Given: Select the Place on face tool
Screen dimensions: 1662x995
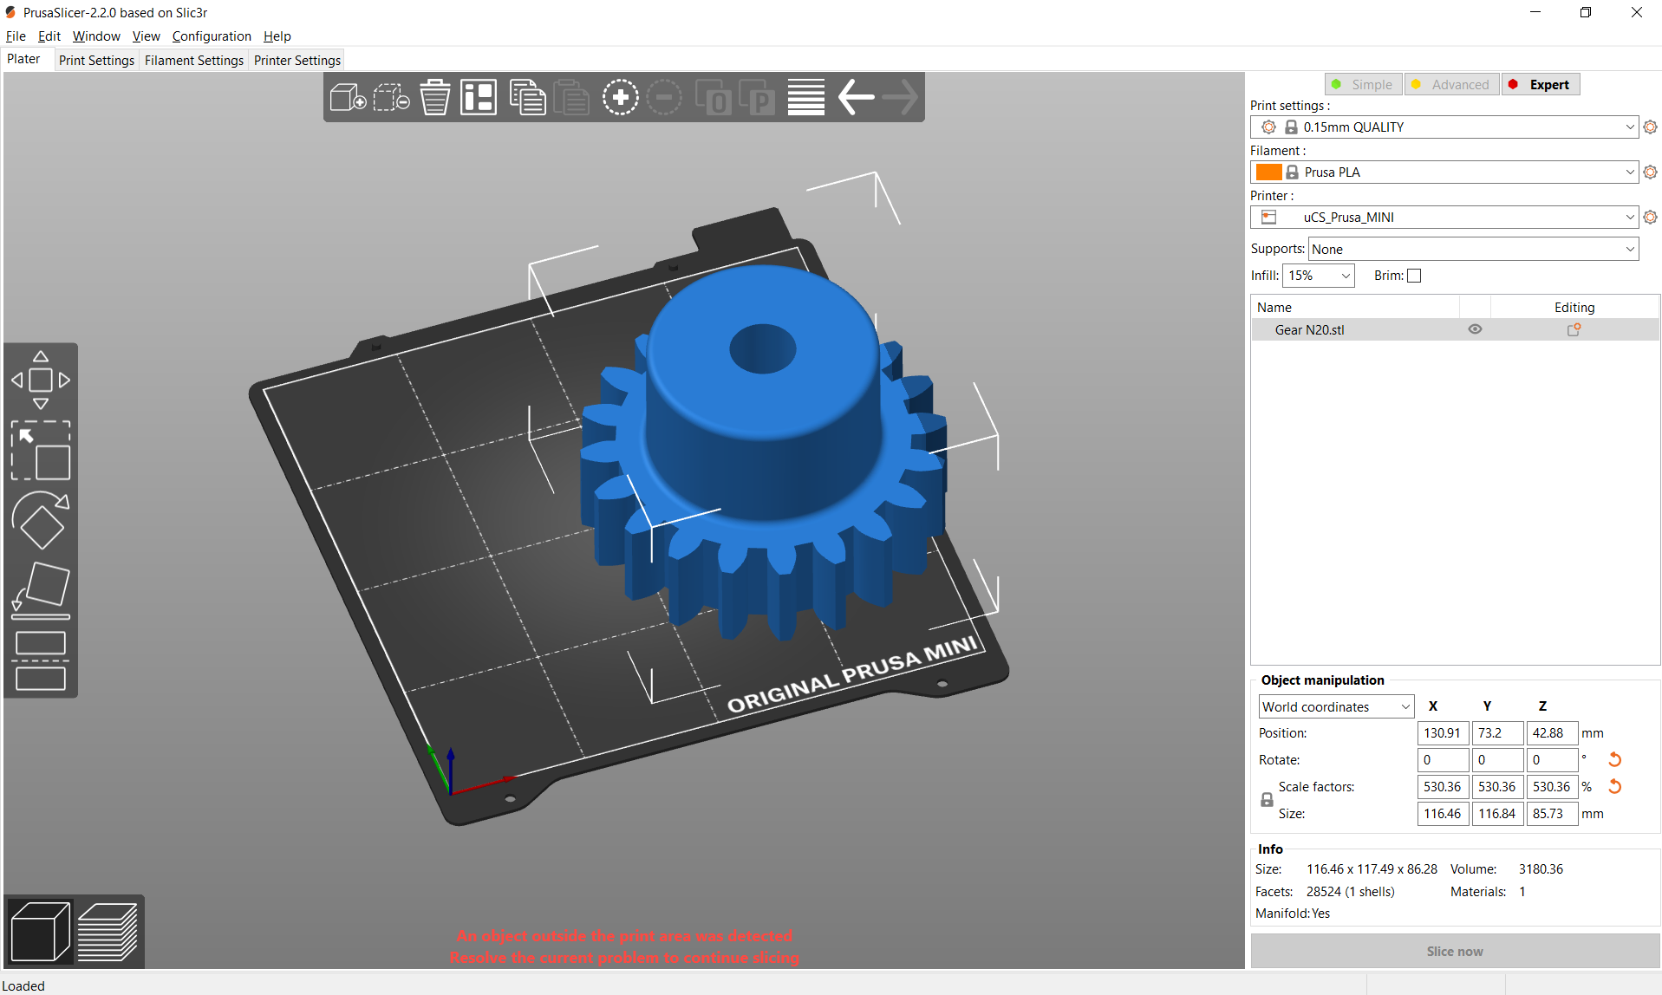Looking at the screenshot, I should 41,590.
